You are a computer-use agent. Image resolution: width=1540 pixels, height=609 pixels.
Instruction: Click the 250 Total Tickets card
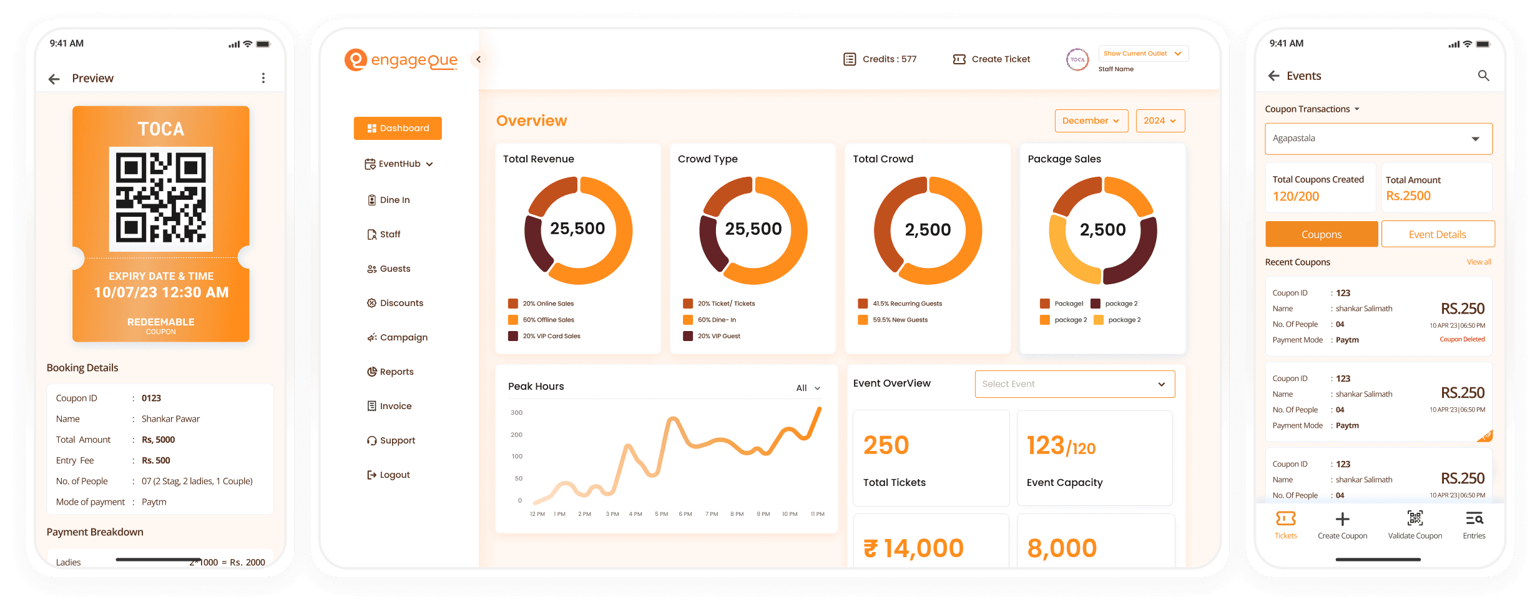(931, 458)
